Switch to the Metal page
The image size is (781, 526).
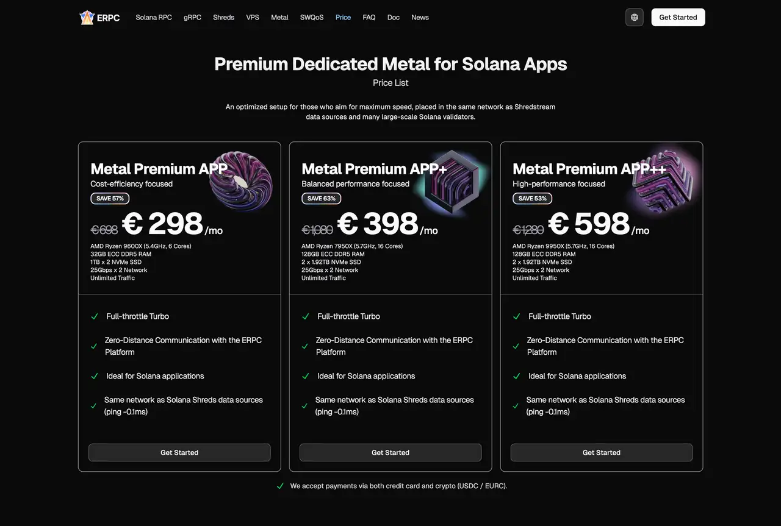(279, 17)
